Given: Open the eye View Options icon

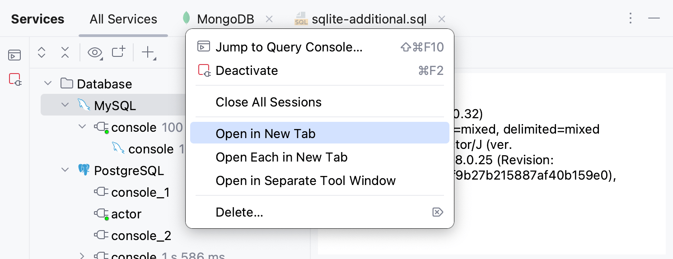Looking at the screenshot, I should pyautogui.click(x=95, y=52).
